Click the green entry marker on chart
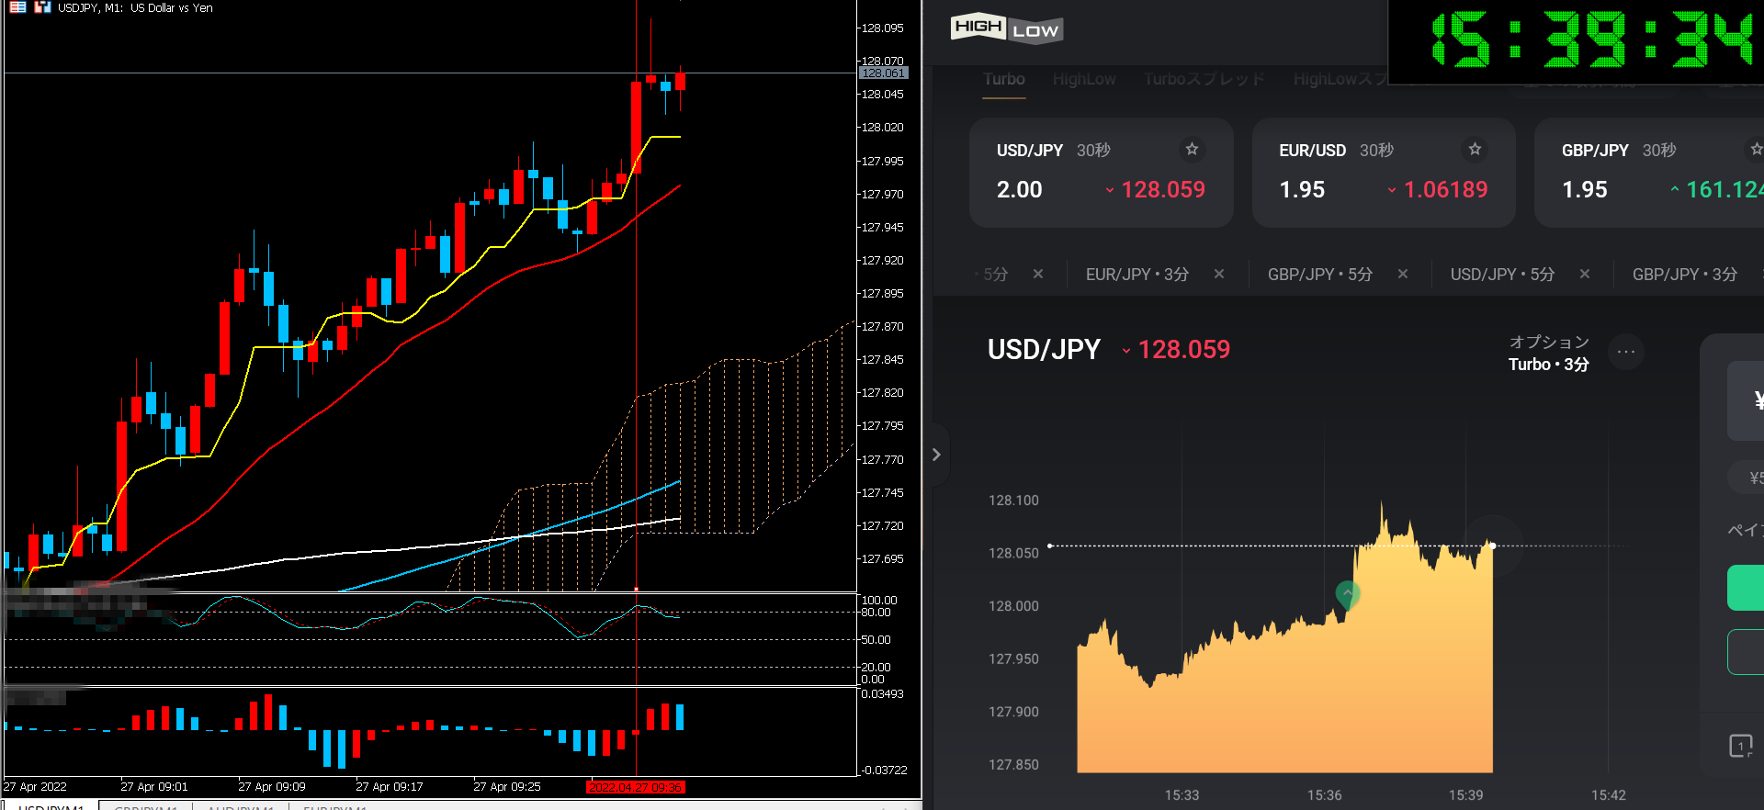 coord(1347,594)
